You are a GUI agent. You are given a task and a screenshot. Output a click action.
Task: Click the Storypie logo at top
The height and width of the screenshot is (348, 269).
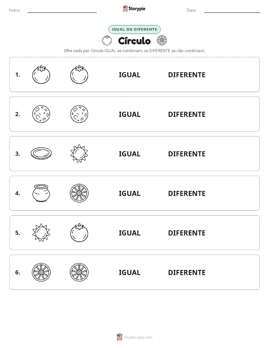[134, 9]
